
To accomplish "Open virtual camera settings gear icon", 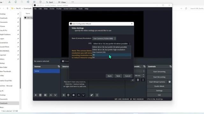I will tap(170, 82).
